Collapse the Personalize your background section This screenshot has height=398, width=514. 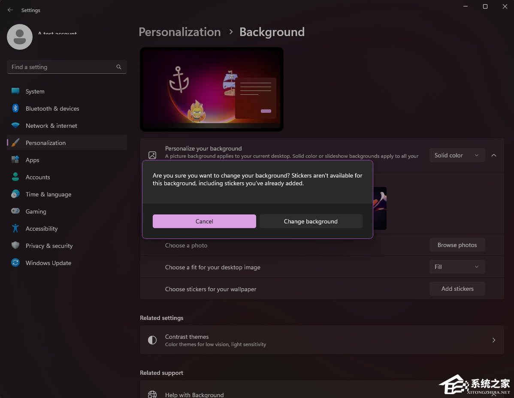(494, 155)
